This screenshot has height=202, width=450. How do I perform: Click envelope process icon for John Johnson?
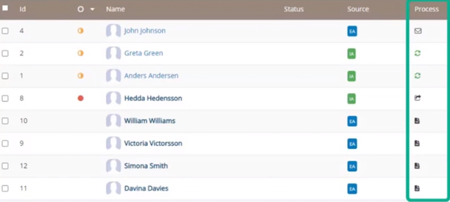(418, 31)
